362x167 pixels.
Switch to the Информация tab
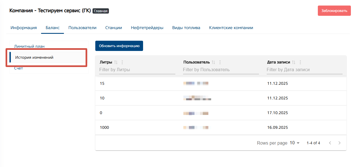[24, 28]
